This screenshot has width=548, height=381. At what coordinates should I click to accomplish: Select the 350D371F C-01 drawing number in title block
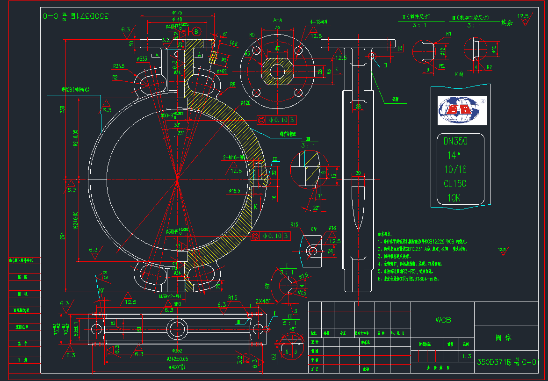click(x=508, y=362)
